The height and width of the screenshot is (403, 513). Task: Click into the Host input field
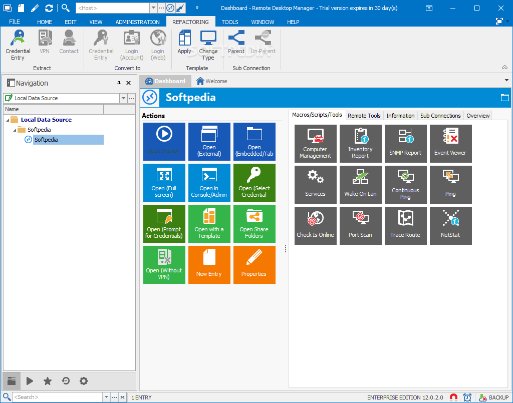113,8
